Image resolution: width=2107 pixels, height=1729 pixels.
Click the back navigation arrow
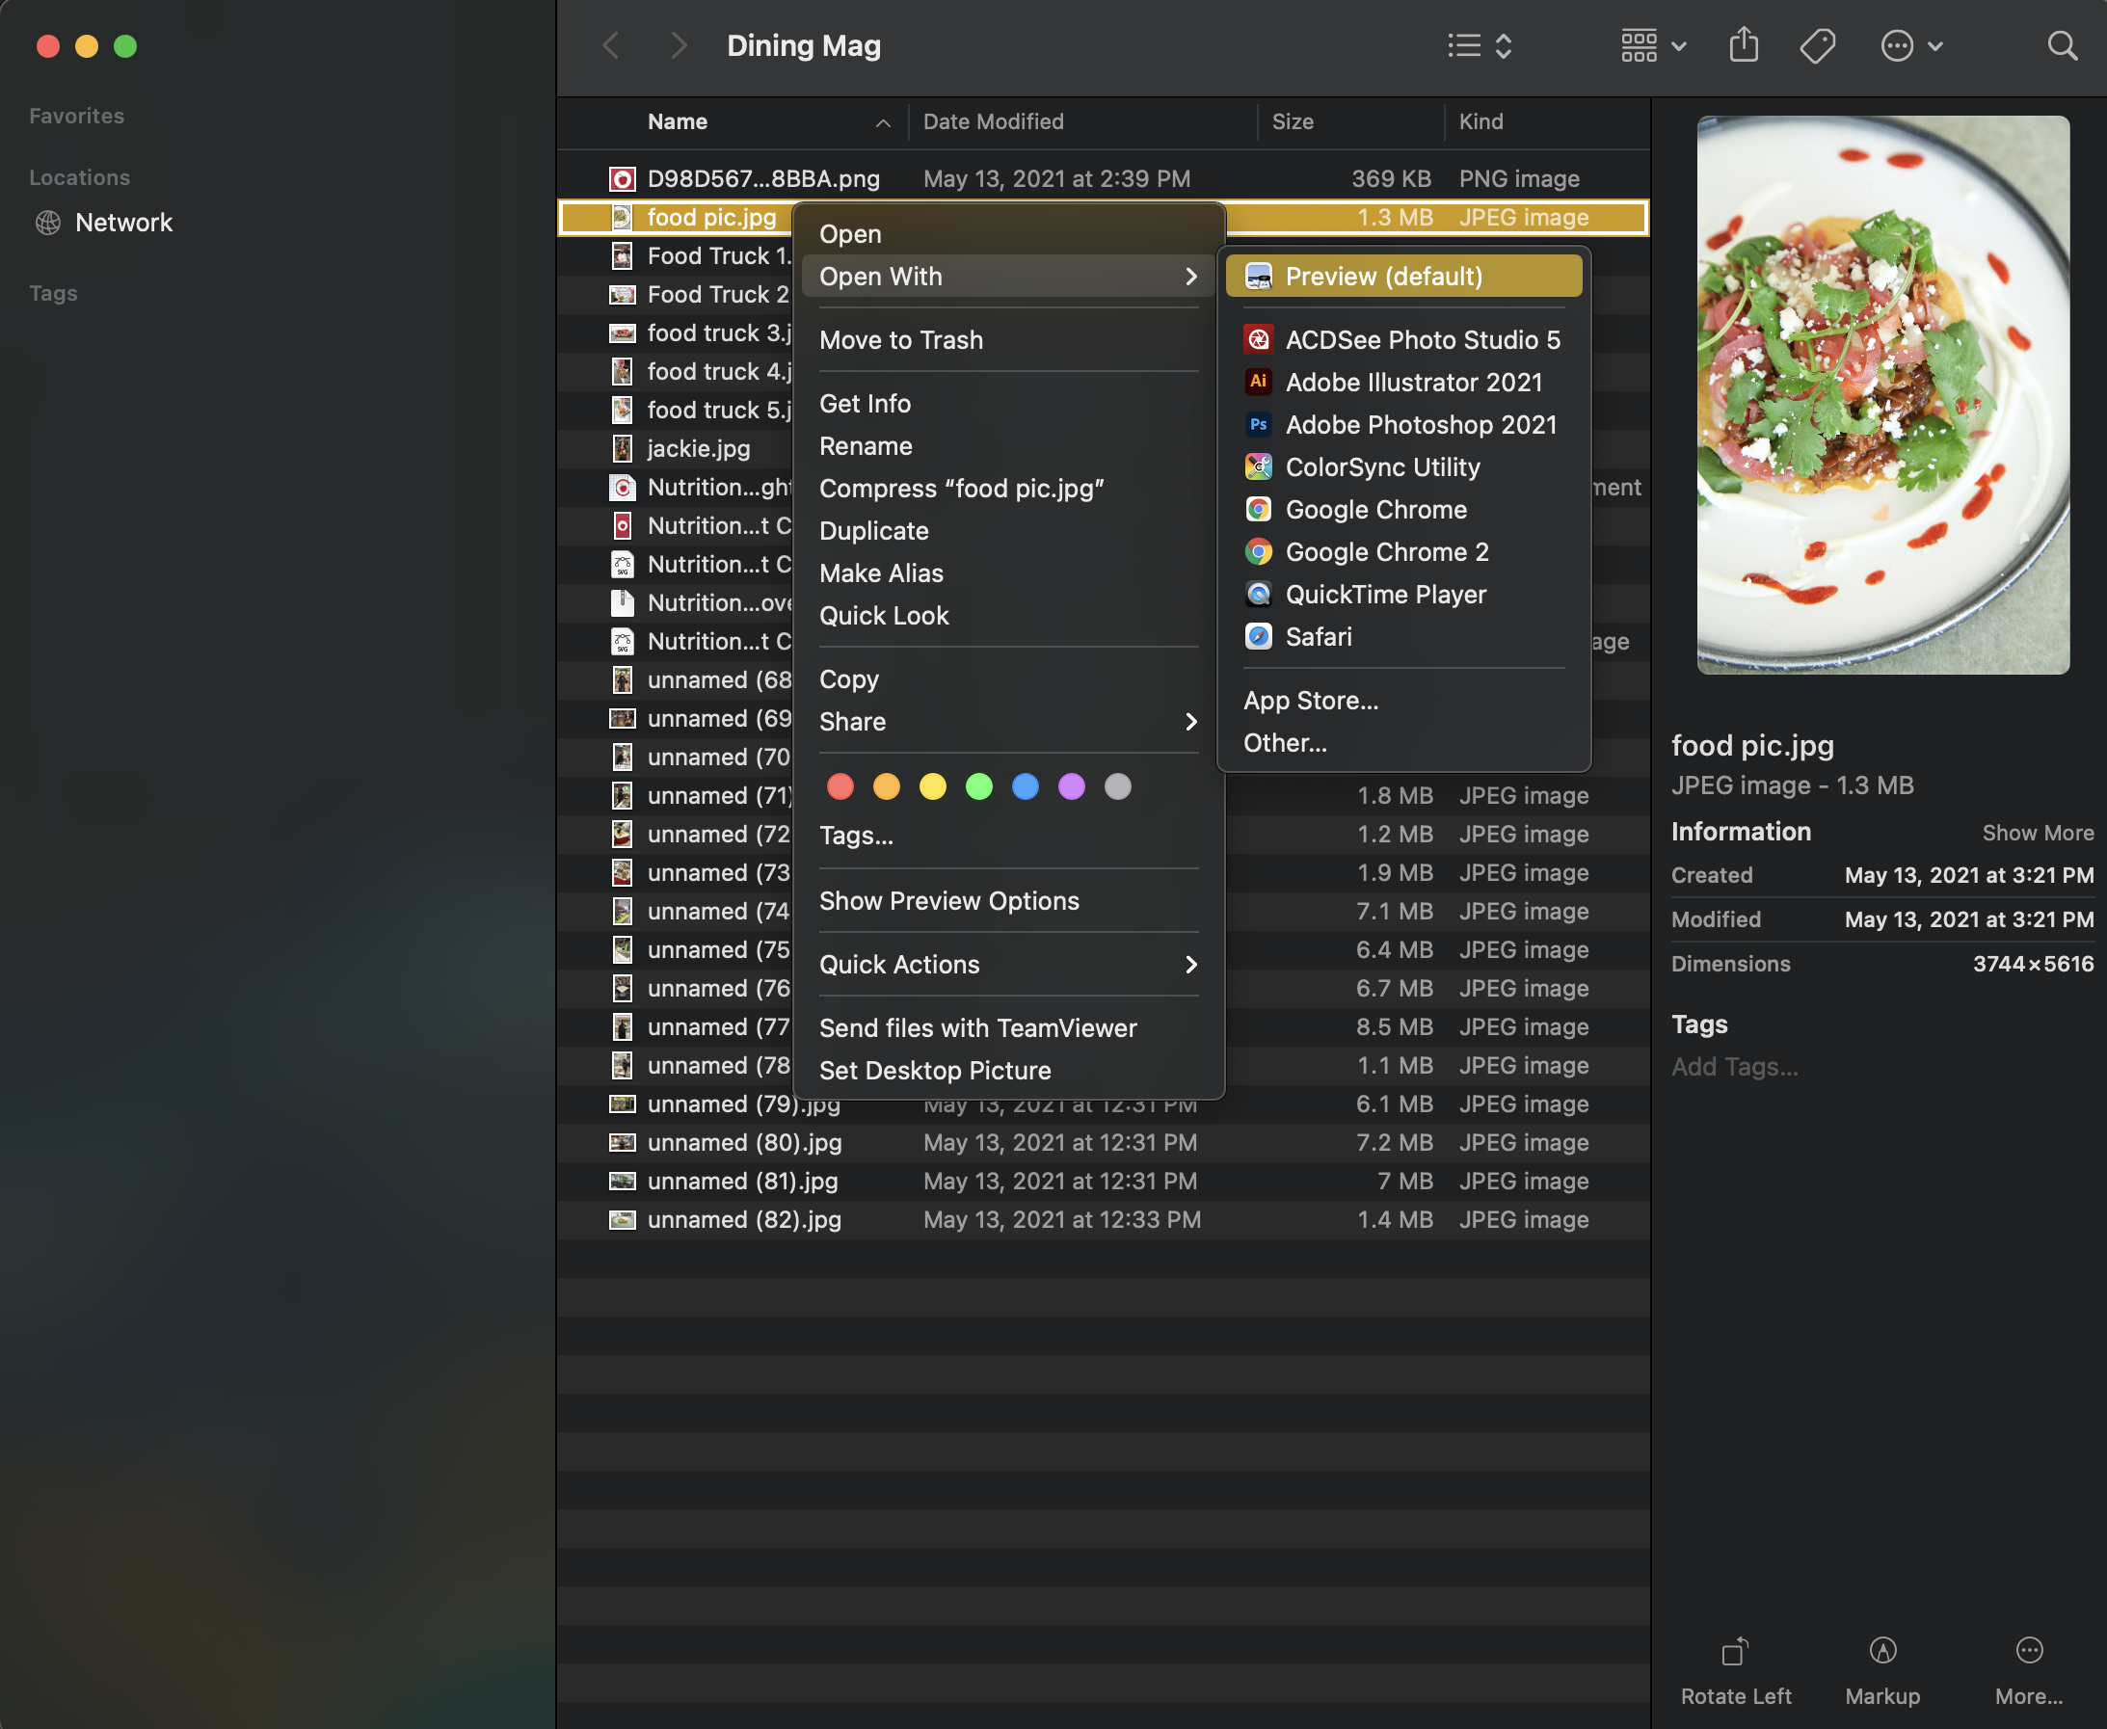coord(612,46)
